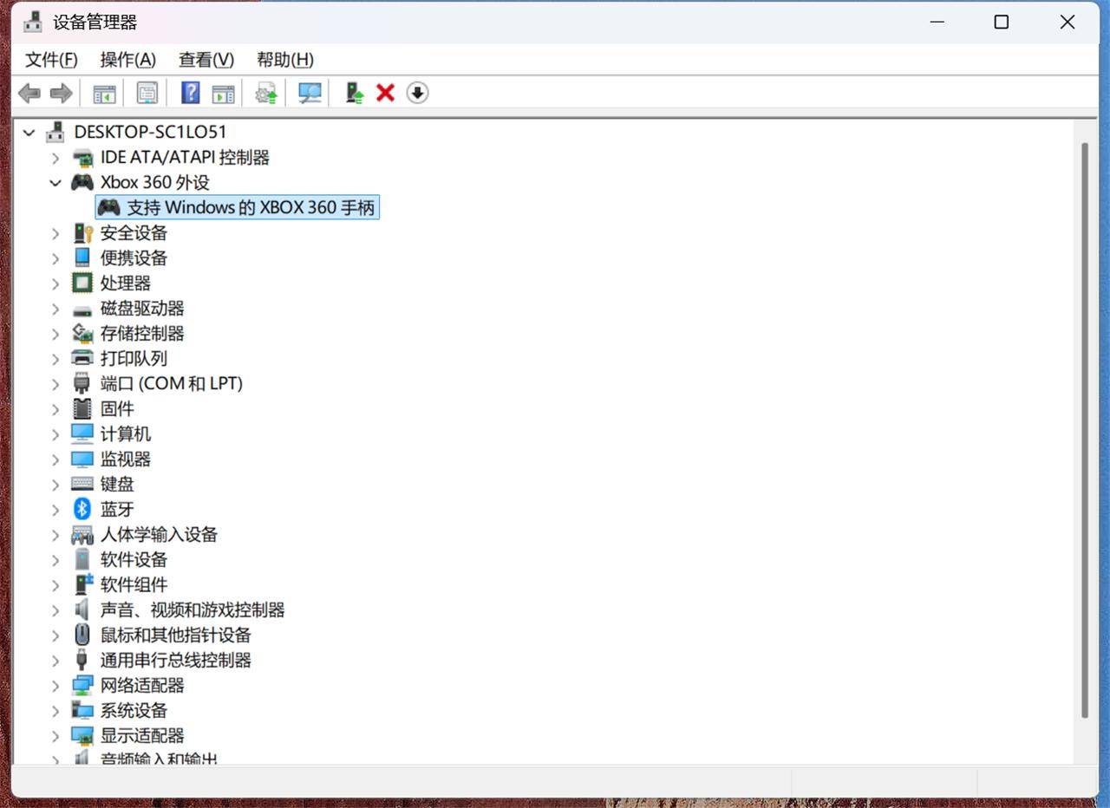
Task: Open the 文件(F) menu
Action: point(51,60)
